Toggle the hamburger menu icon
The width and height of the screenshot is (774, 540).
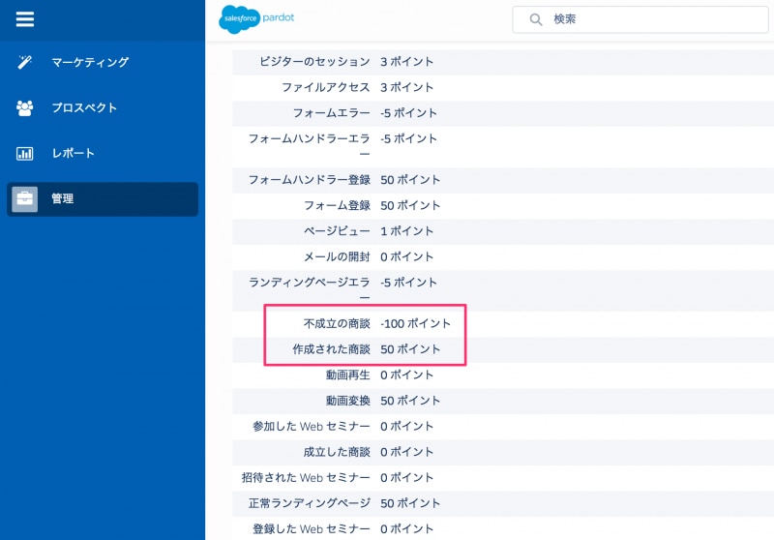(25, 19)
